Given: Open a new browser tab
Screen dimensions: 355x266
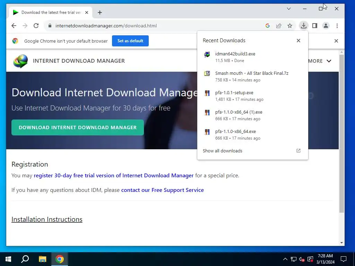Looking at the screenshot, I should click(100, 12).
